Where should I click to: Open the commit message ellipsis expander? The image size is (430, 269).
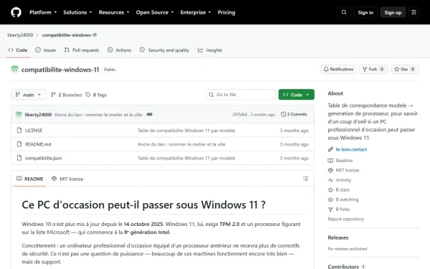[149, 115]
